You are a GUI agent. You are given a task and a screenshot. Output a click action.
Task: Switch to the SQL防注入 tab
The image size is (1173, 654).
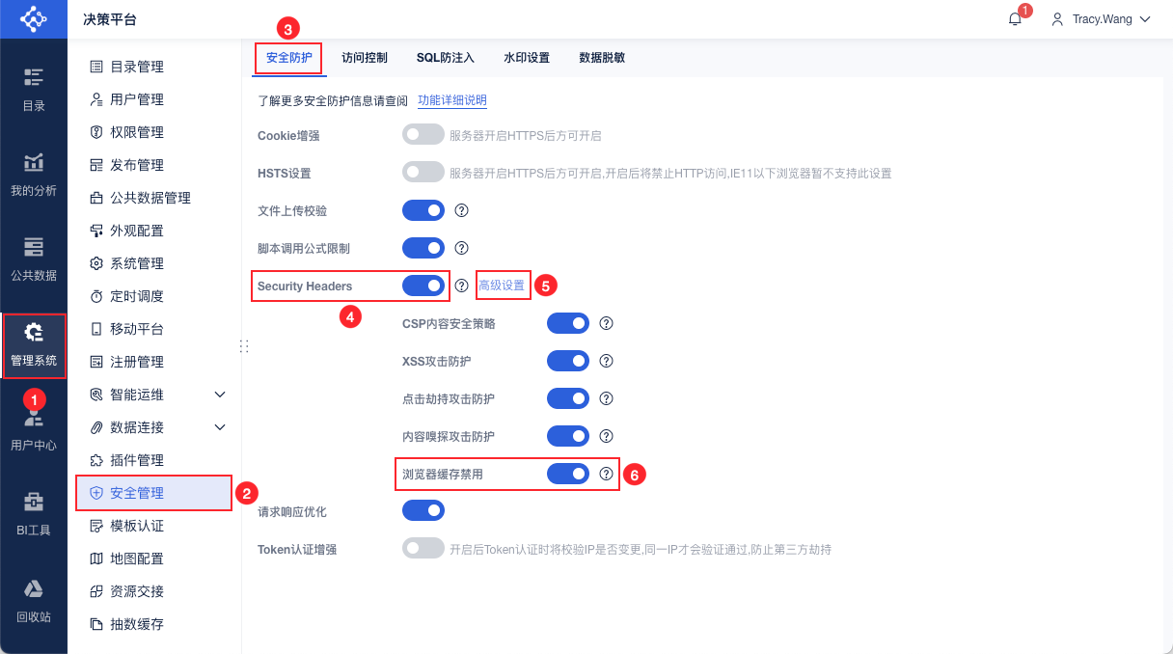tap(446, 58)
